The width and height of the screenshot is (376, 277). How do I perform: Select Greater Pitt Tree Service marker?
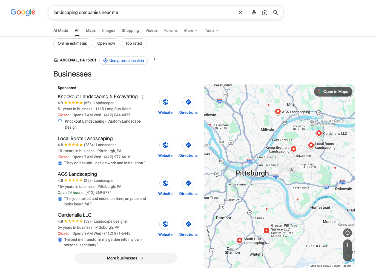[x=266, y=230]
